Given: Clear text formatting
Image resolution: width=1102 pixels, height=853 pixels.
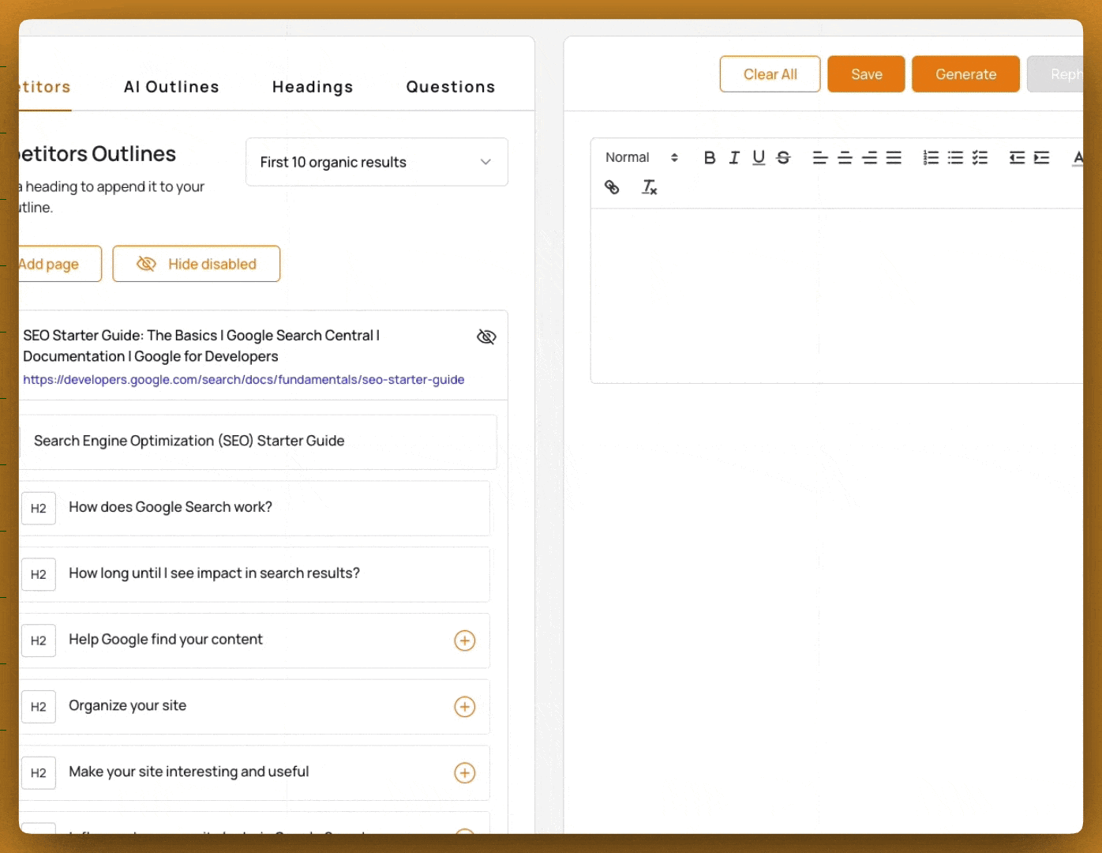Looking at the screenshot, I should coord(649,187).
